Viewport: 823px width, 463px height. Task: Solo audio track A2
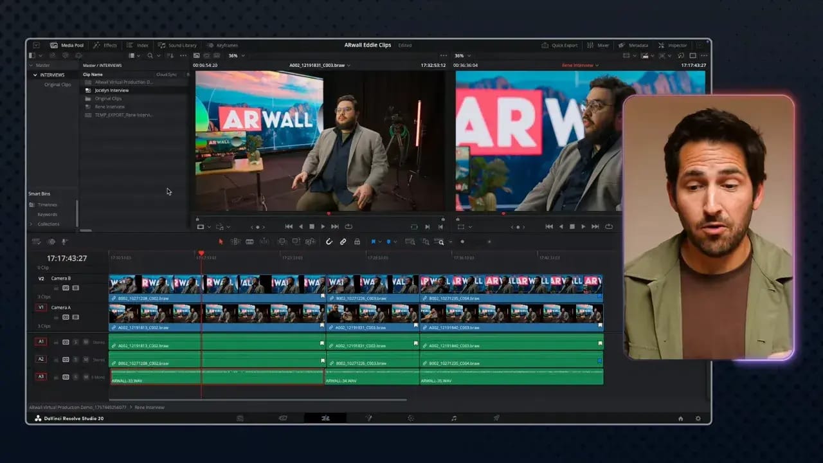pos(75,359)
